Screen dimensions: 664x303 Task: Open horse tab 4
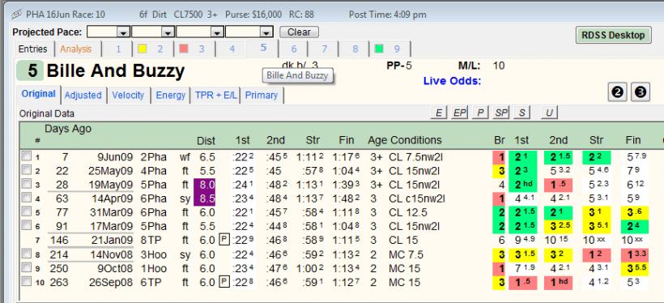(232, 49)
